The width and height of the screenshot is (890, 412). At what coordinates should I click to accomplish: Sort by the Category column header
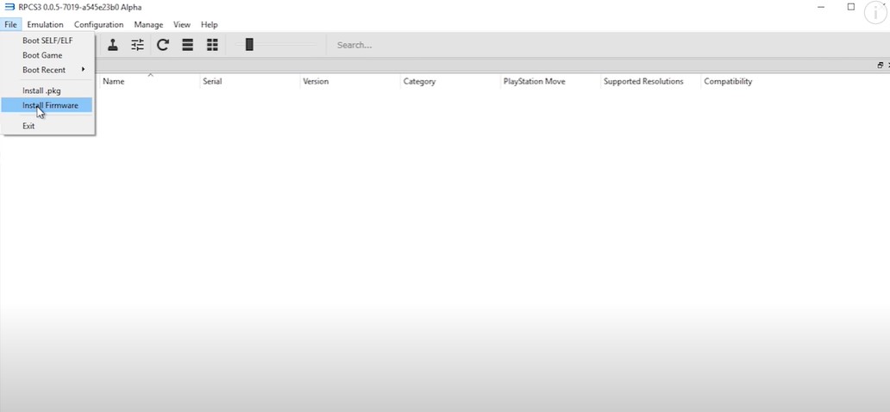point(451,81)
